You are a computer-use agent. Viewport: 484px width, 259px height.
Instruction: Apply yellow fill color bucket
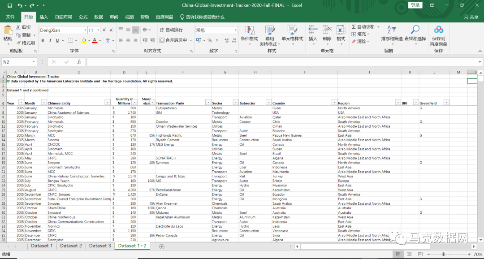(83, 40)
